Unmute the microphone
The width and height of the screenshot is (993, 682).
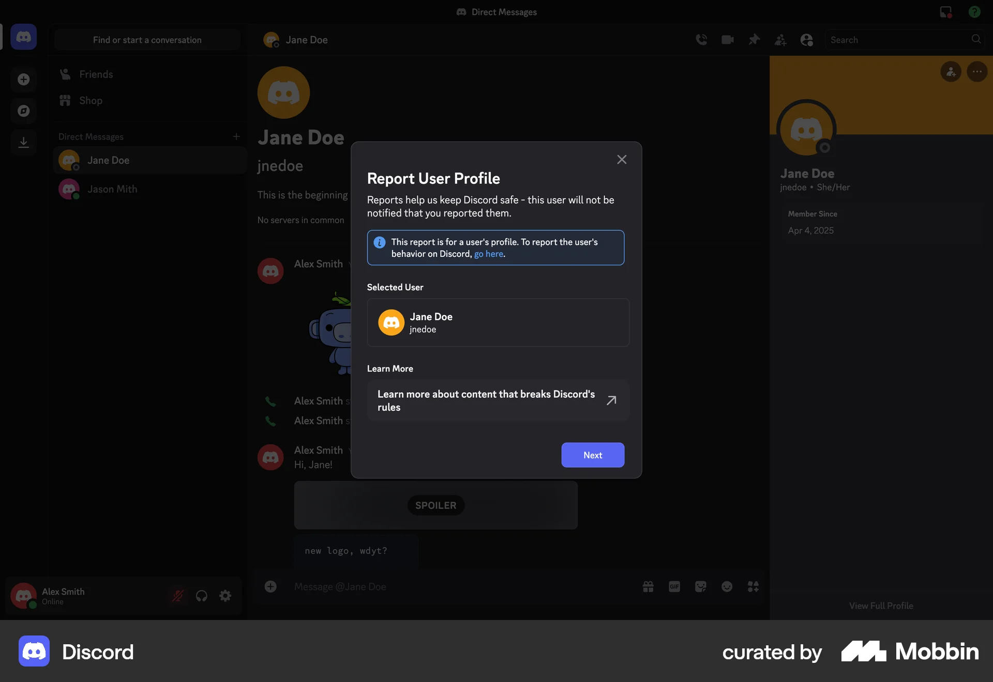[177, 596]
